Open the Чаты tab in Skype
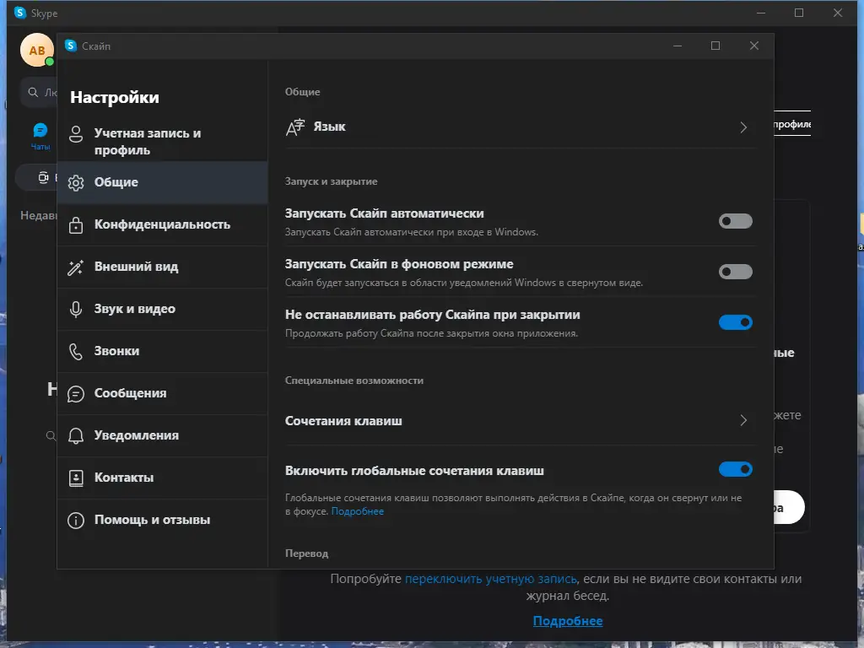 [x=40, y=135]
